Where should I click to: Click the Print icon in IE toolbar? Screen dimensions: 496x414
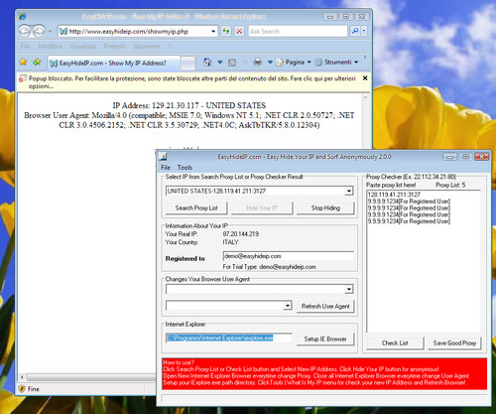click(x=258, y=62)
